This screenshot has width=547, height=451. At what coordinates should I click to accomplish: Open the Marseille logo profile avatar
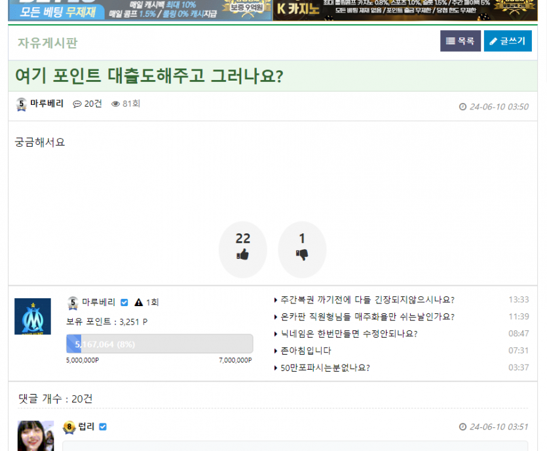click(33, 316)
